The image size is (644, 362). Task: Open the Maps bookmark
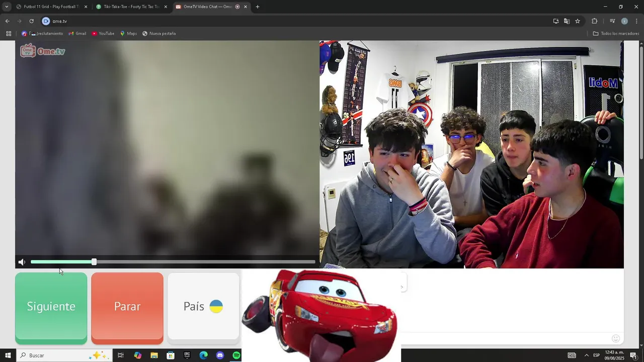(x=128, y=34)
